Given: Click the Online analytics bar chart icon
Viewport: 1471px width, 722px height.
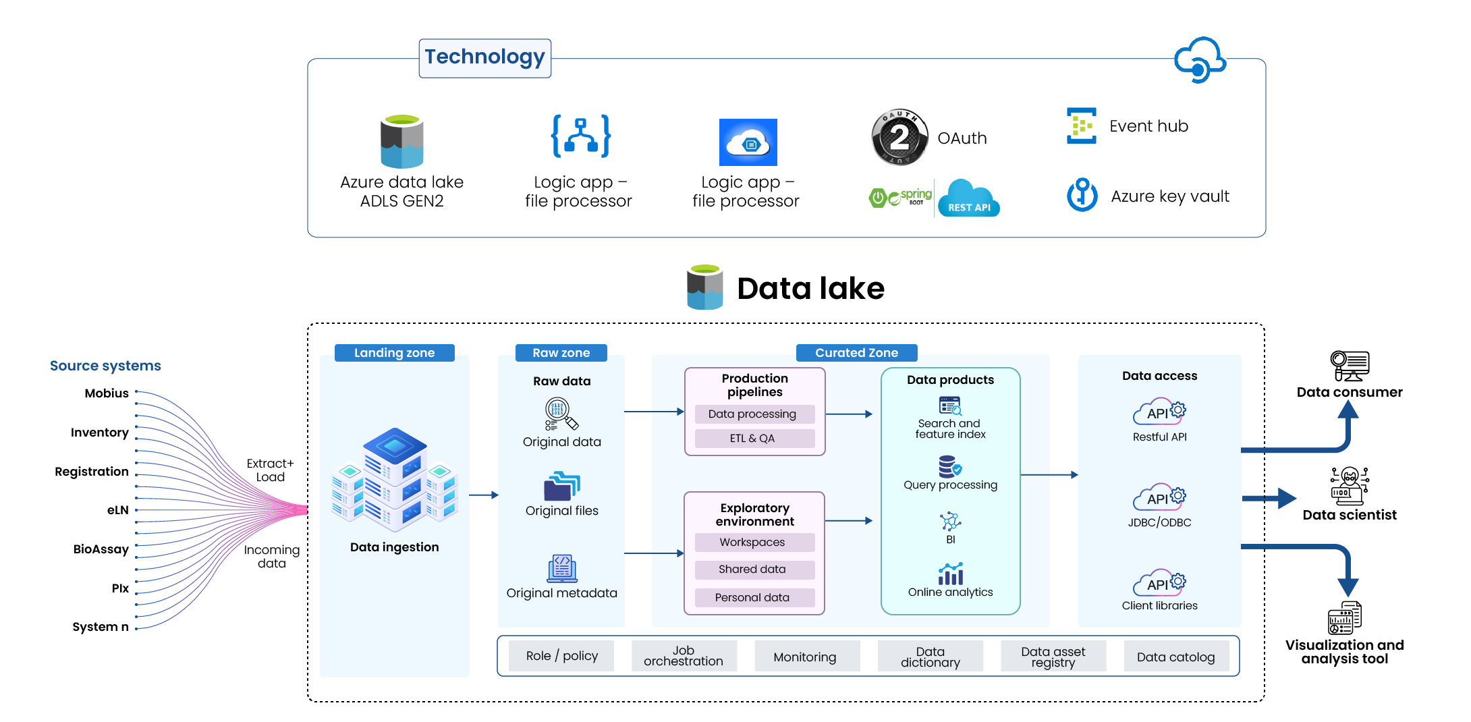Looking at the screenshot, I should point(950,574).
